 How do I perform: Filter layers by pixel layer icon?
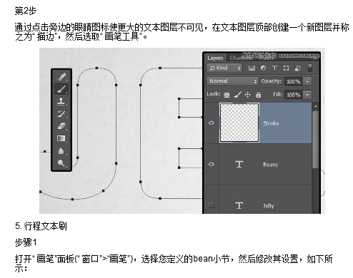[252, 68]
